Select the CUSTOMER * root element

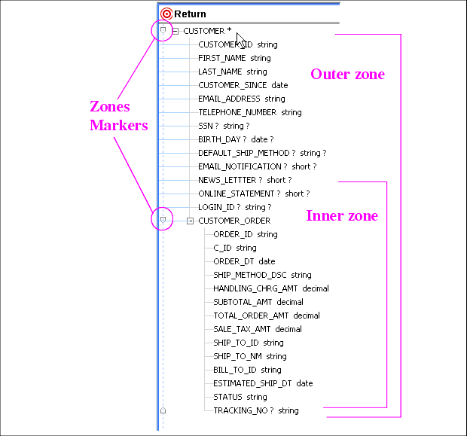(x=207, y=31)
